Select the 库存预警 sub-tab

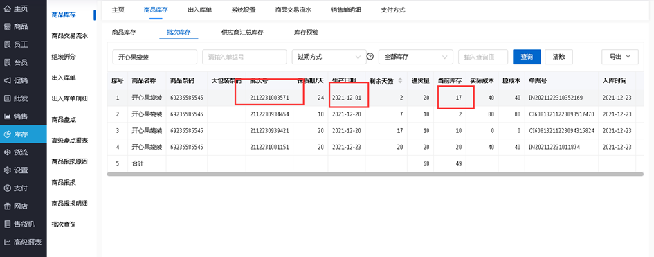point(307,32)
